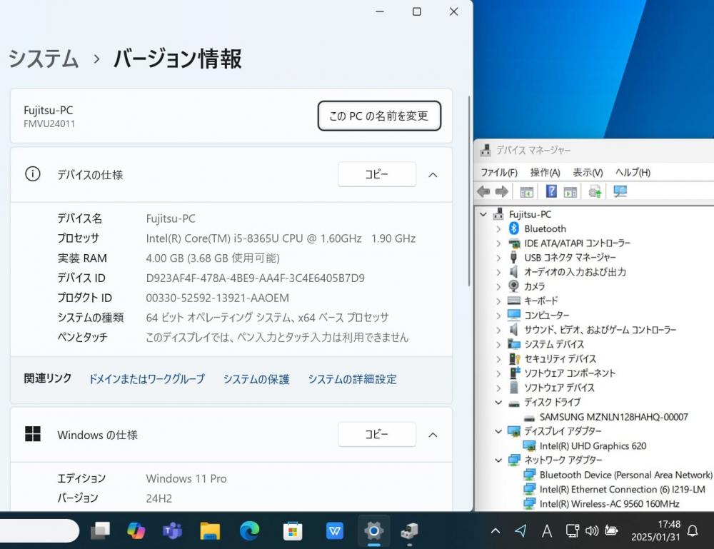This screenshot has width=714, height=549.
Task: Switch to Device Manager in the taskbar
Action: [409, 530]
